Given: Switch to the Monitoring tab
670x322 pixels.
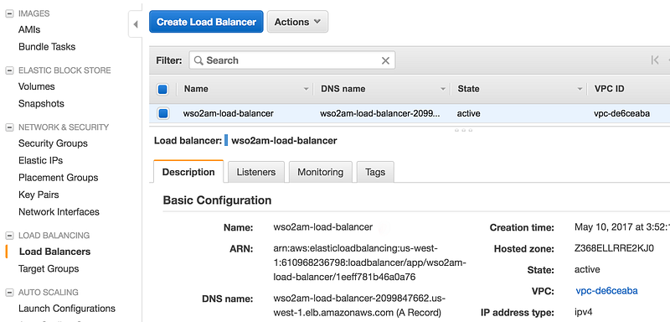Looking at the screenshot, I should pyautogui.click(x=321, y=172).
